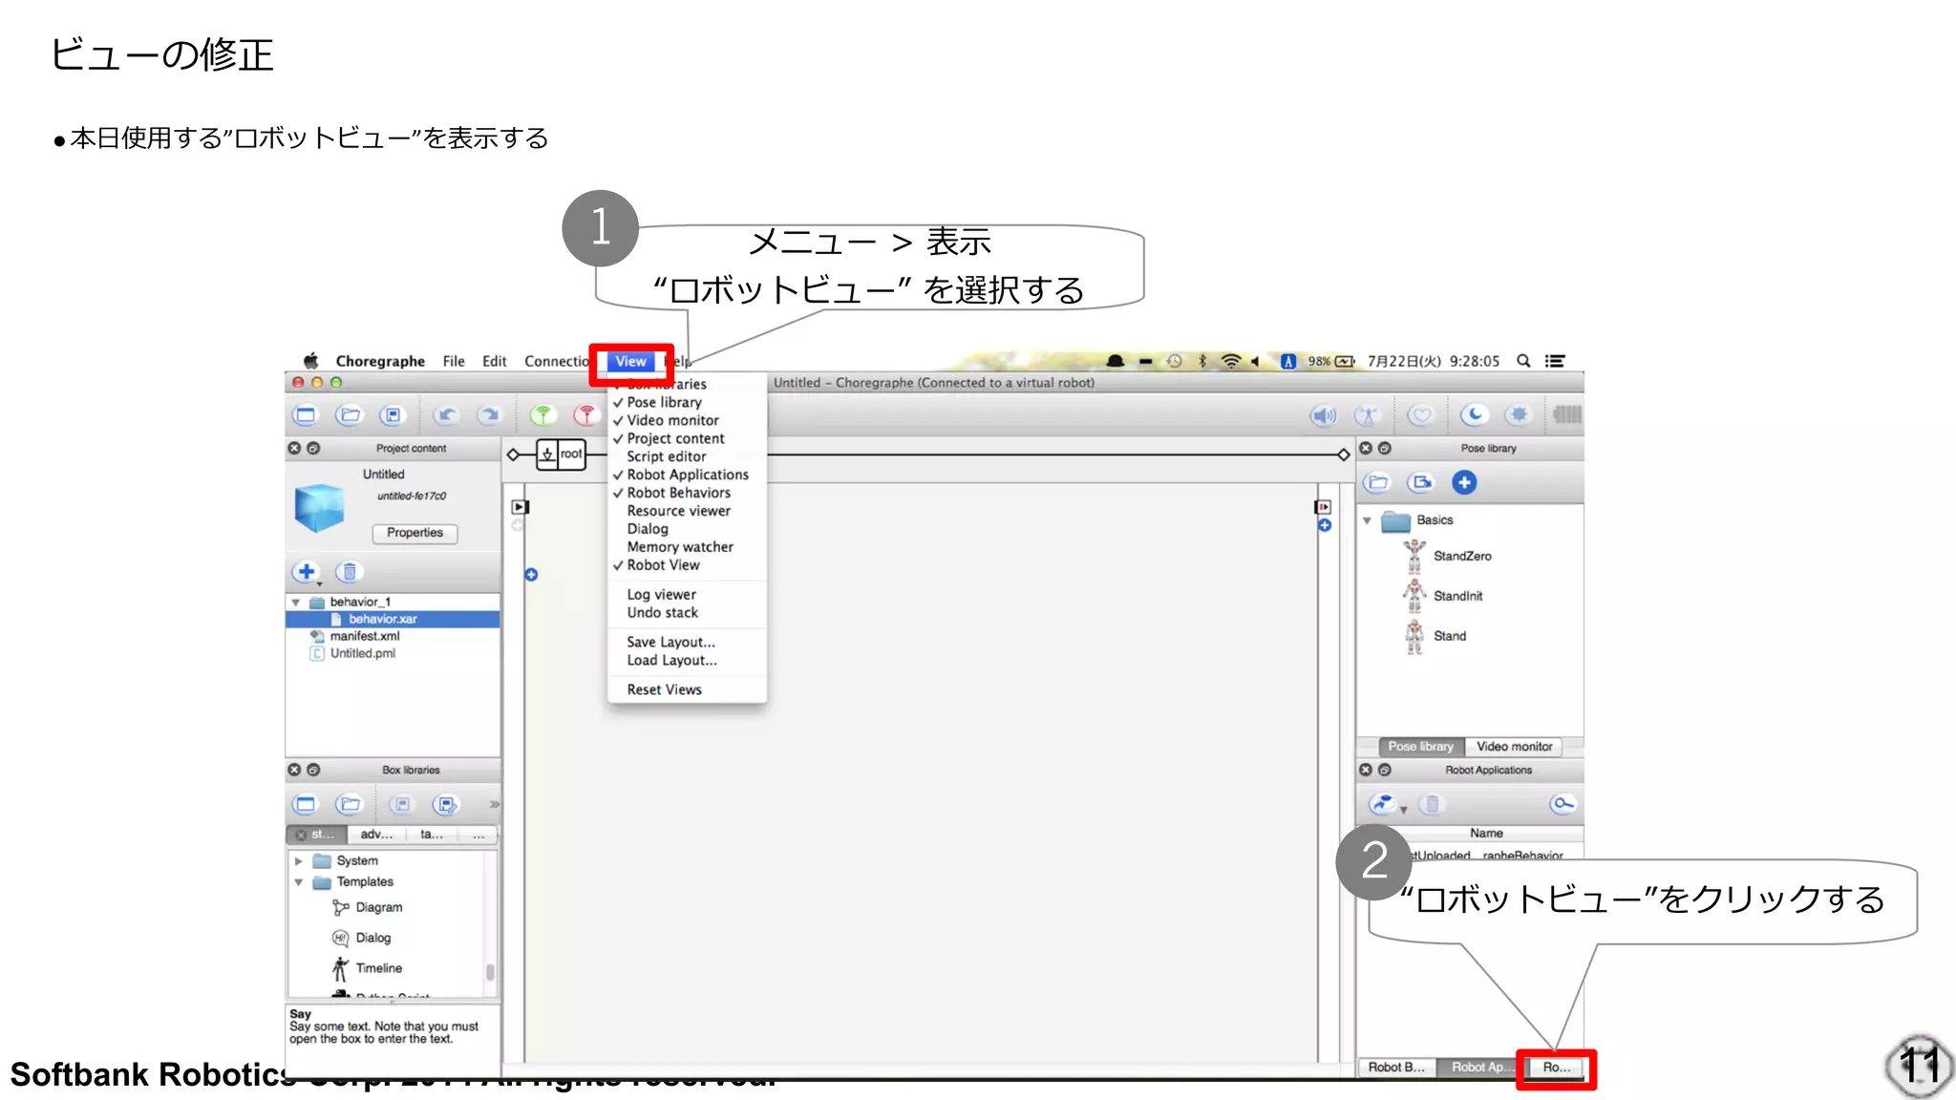Viewport: 1956px width, 1100px height.
Task: Click the folder icon in Box libraries toolbar
Action: [350, 805]
